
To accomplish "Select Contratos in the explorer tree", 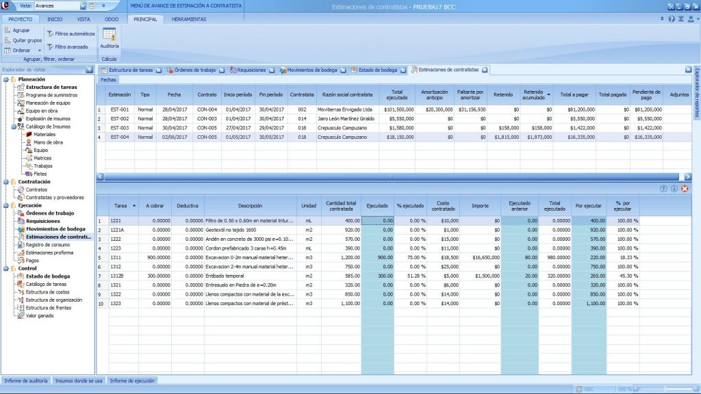I will pos(37,189).
